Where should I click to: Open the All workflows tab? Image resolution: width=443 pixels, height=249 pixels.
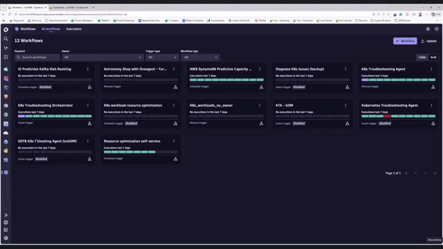tap(51, 29)
